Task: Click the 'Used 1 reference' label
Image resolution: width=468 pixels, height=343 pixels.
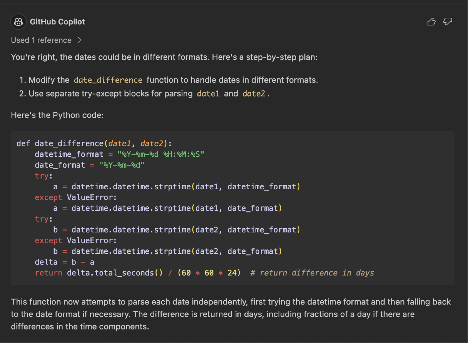Action: 41,40
